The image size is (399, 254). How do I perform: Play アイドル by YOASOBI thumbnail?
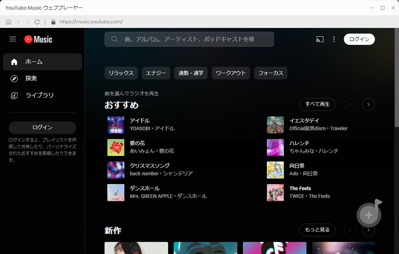tap(116, 125)
